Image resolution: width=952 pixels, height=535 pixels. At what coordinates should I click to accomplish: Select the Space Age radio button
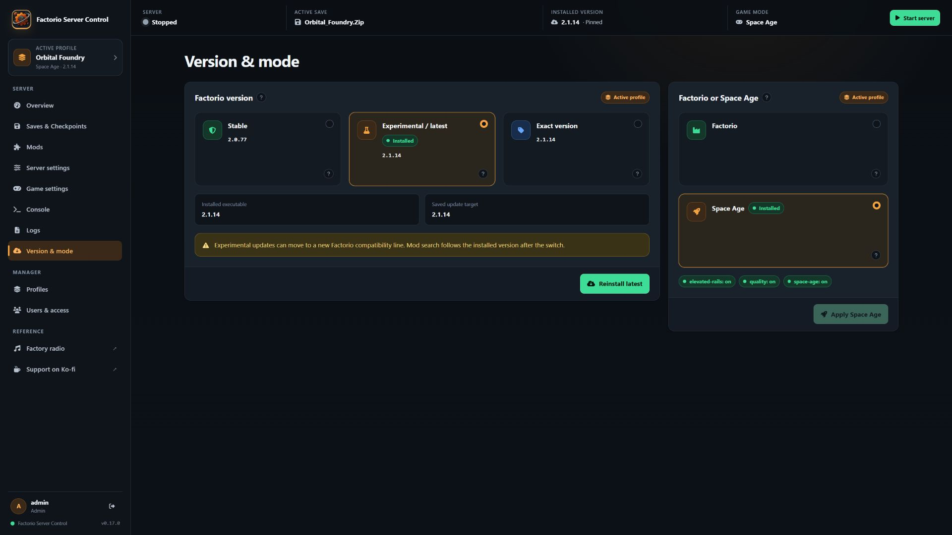pos(877,206)
